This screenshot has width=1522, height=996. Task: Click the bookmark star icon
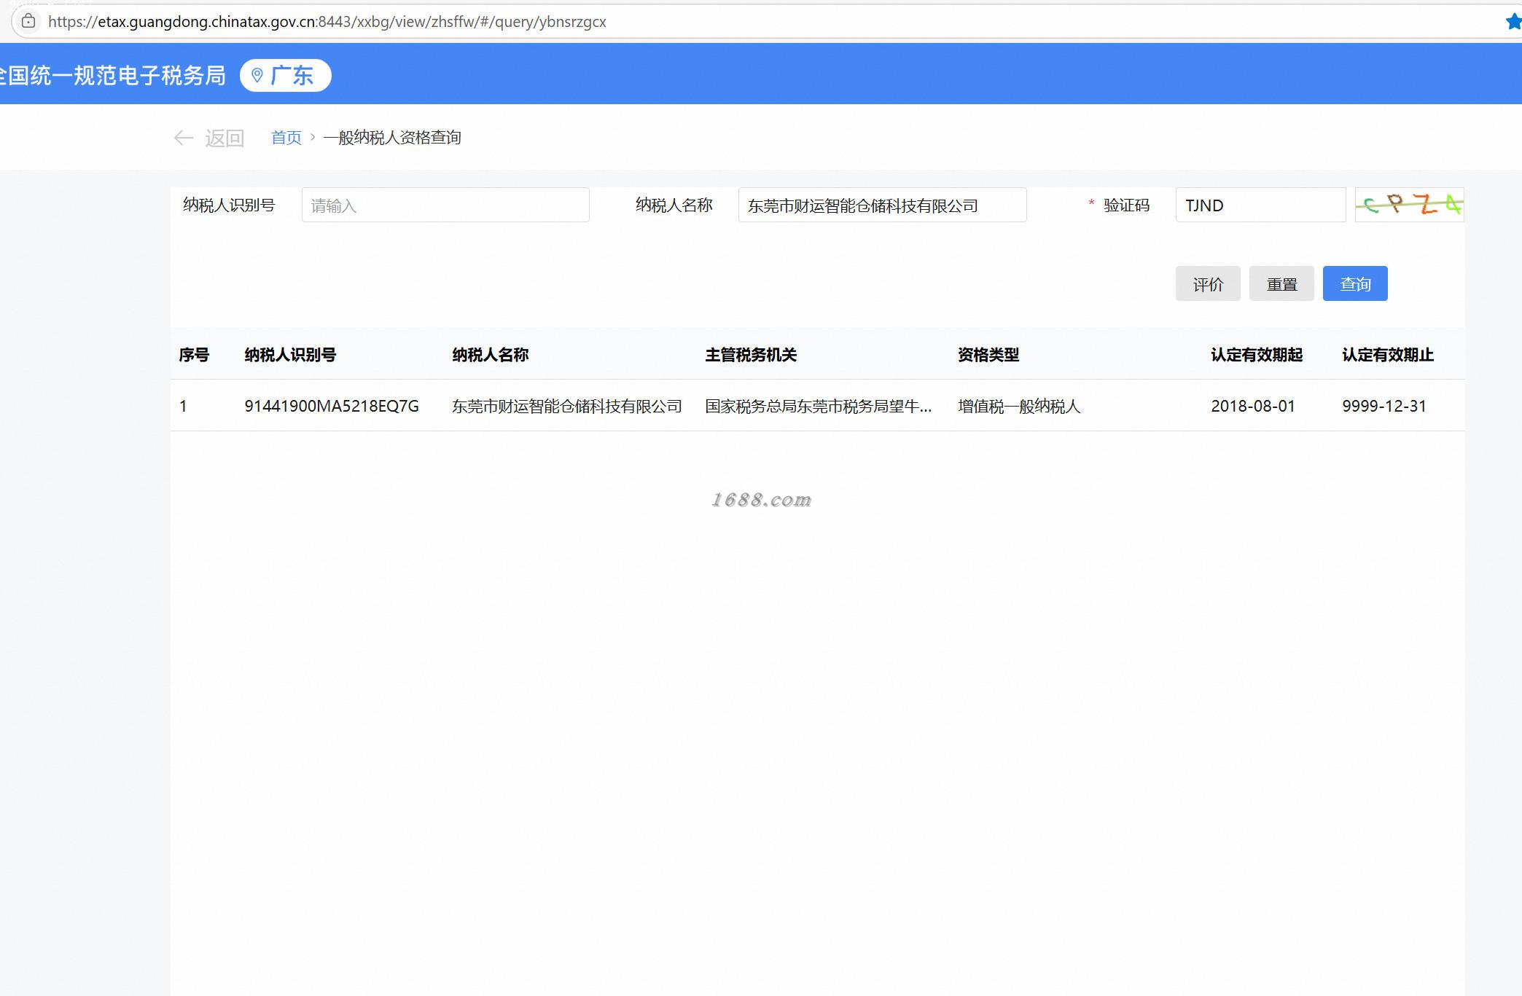point(1513,22)
